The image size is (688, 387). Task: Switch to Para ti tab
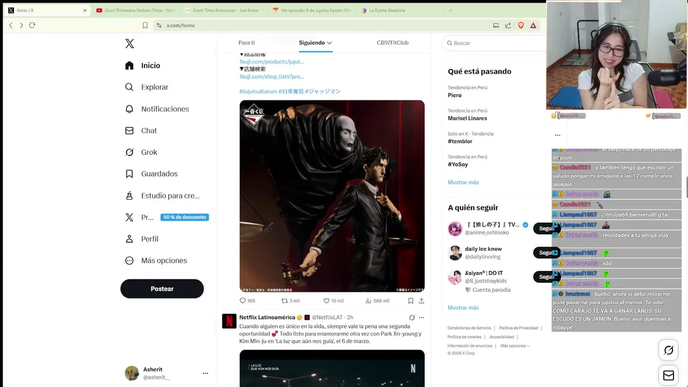(247, 43)
